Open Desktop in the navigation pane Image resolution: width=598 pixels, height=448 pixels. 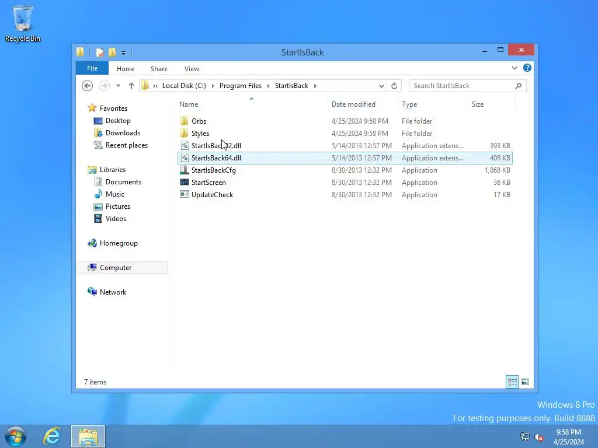tap(118, 120)
